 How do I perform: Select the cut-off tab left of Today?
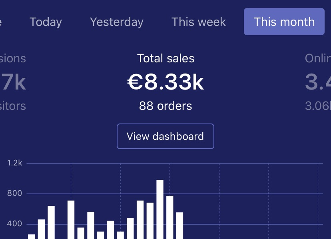pyautogui.click(x=1, y=22)
